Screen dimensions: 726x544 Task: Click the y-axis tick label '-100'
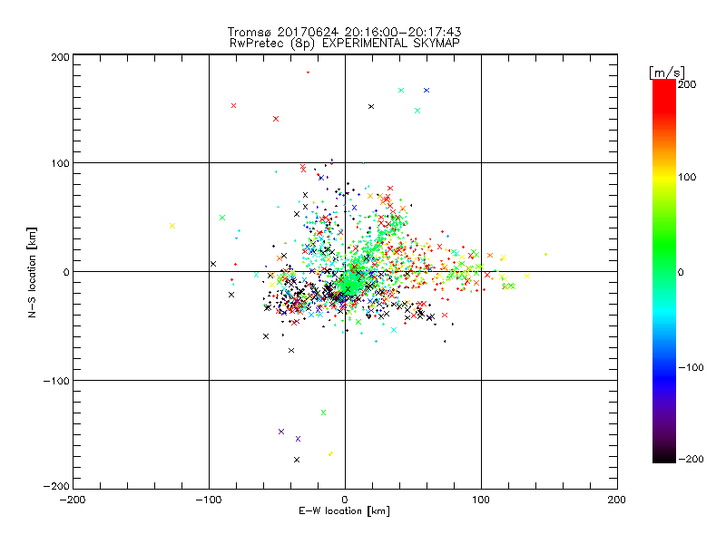56,381
